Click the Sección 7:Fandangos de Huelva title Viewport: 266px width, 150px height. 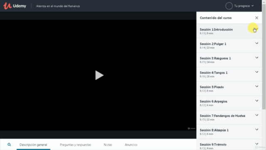(x=222, y=116)
